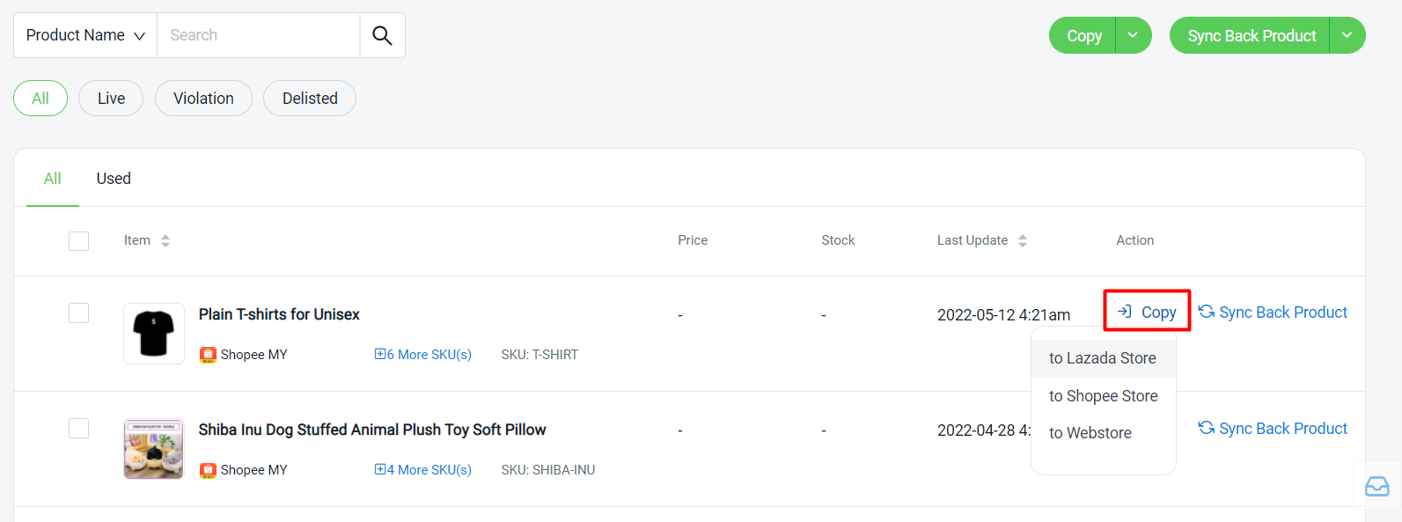Open the Shiba Inu product thumbnail
This screenshot has width=1402, height=522.
154,449
